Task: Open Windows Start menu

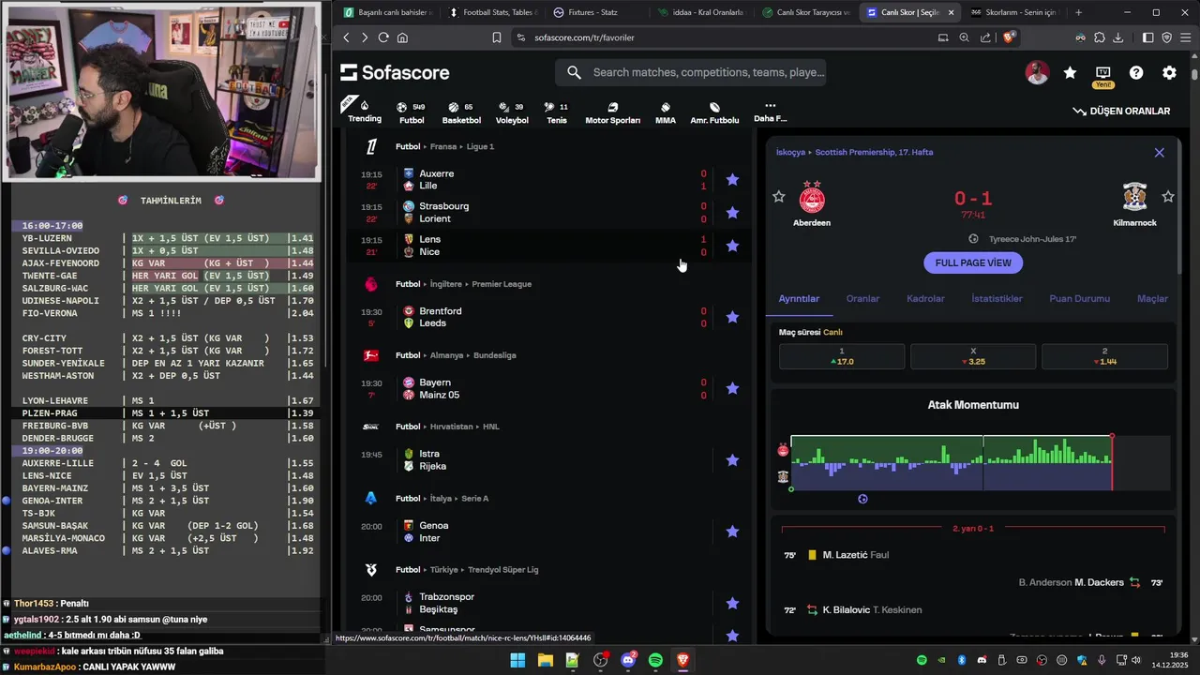Action: 517,660
